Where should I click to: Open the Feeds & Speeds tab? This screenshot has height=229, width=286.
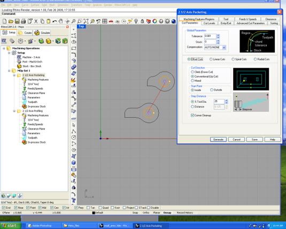point(248,19)
